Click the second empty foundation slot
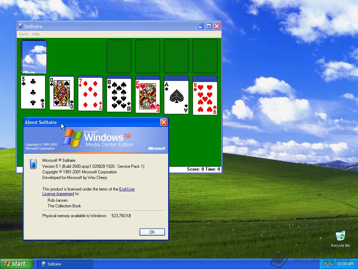The image size is (358, 269). [x=148, y=56]
